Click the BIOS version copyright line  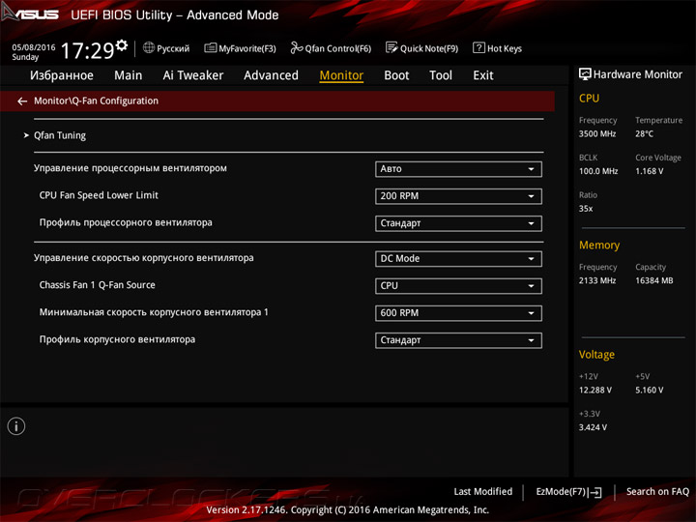[x=348, y=510]
